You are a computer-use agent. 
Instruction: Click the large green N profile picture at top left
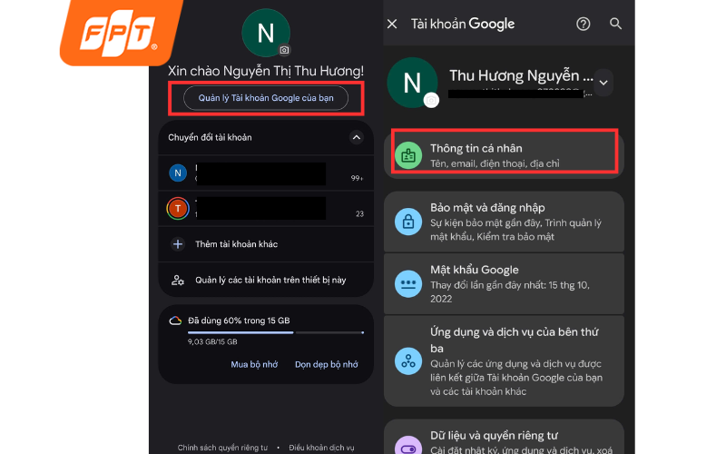pyautogui.click(x=266, y=33)
